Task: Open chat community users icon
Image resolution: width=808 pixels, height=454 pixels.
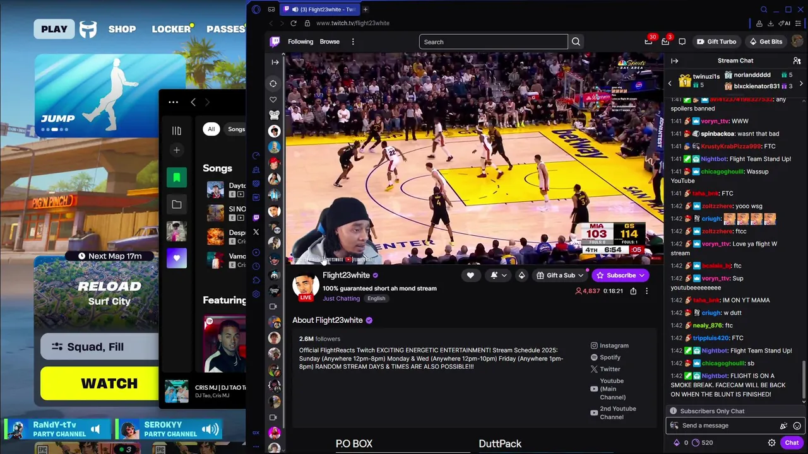Action: point(797,61)
